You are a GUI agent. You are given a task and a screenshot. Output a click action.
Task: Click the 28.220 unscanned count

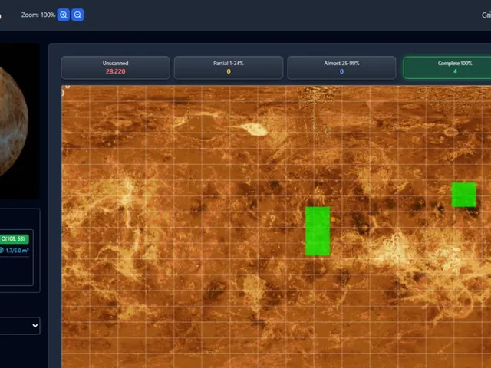116,71
